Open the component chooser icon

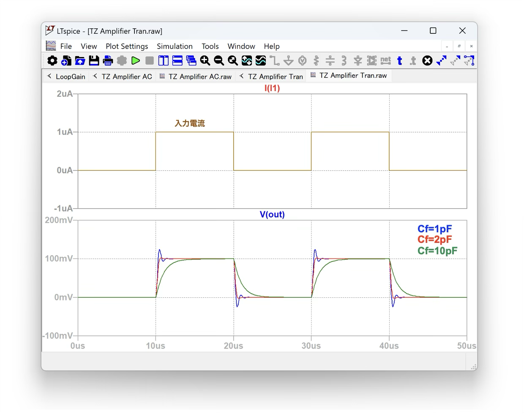click(x=372, y=61)
